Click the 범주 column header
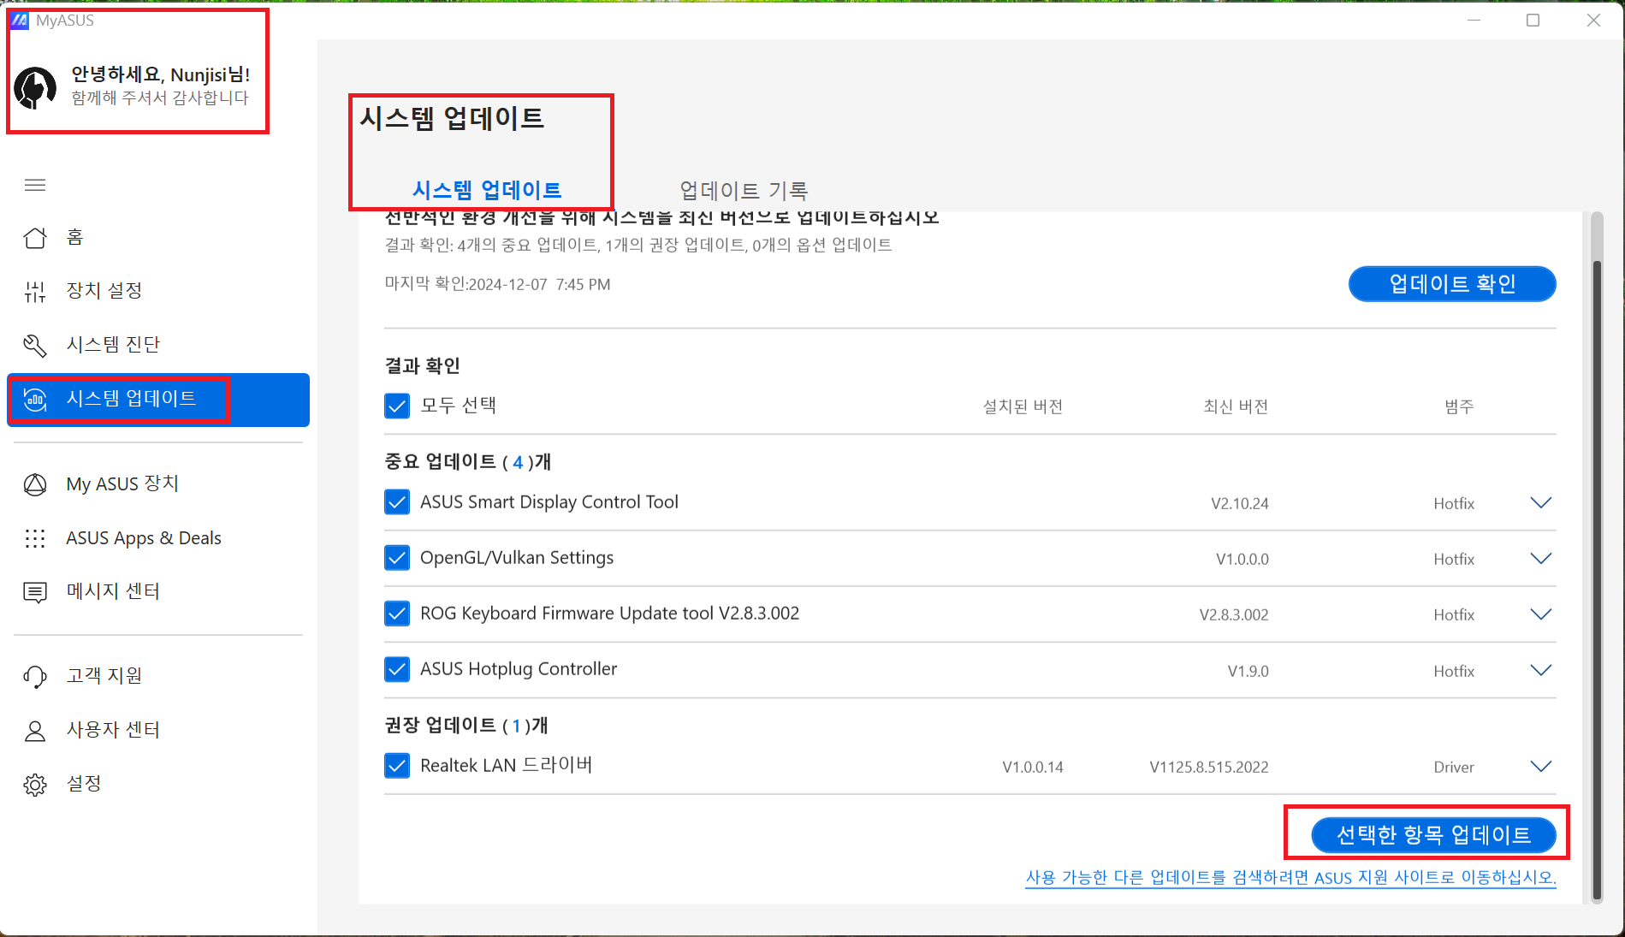Screen dimensions: 1625x937 tap(1459, 406)
